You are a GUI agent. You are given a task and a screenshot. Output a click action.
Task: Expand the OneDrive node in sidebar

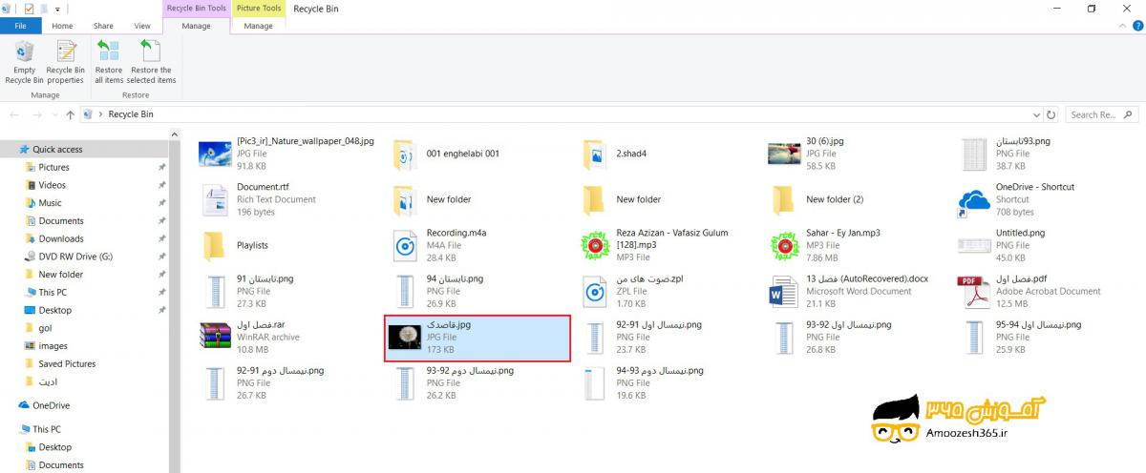10,405
